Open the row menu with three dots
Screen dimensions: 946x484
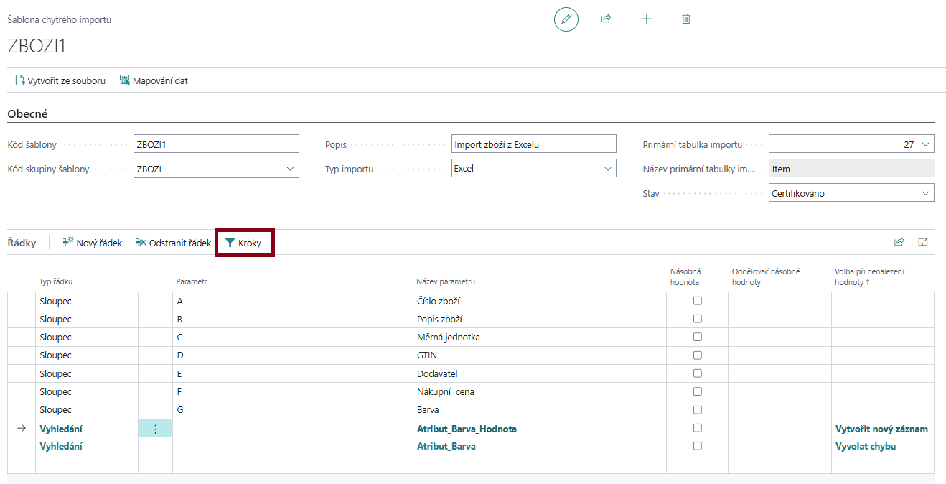click(155, 429)
